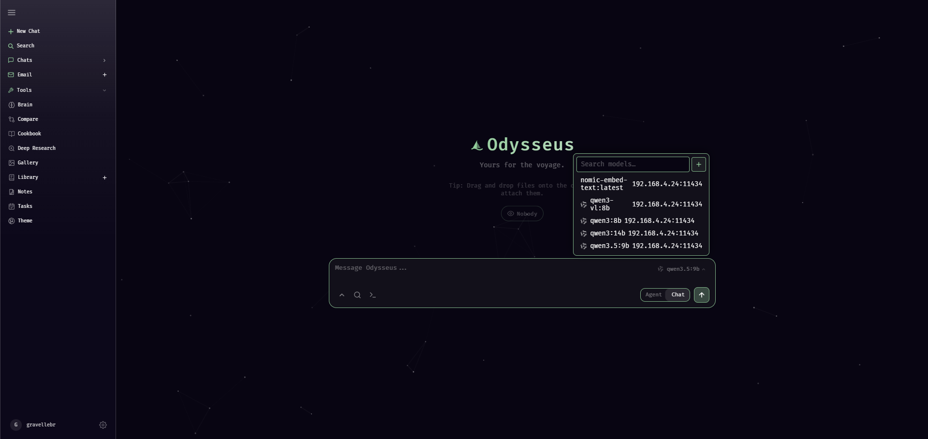The width and height of the screenshot is (928, 439).
Task: Click the qwen3:14b model logo icon
Action: click(x=584, y=234)
